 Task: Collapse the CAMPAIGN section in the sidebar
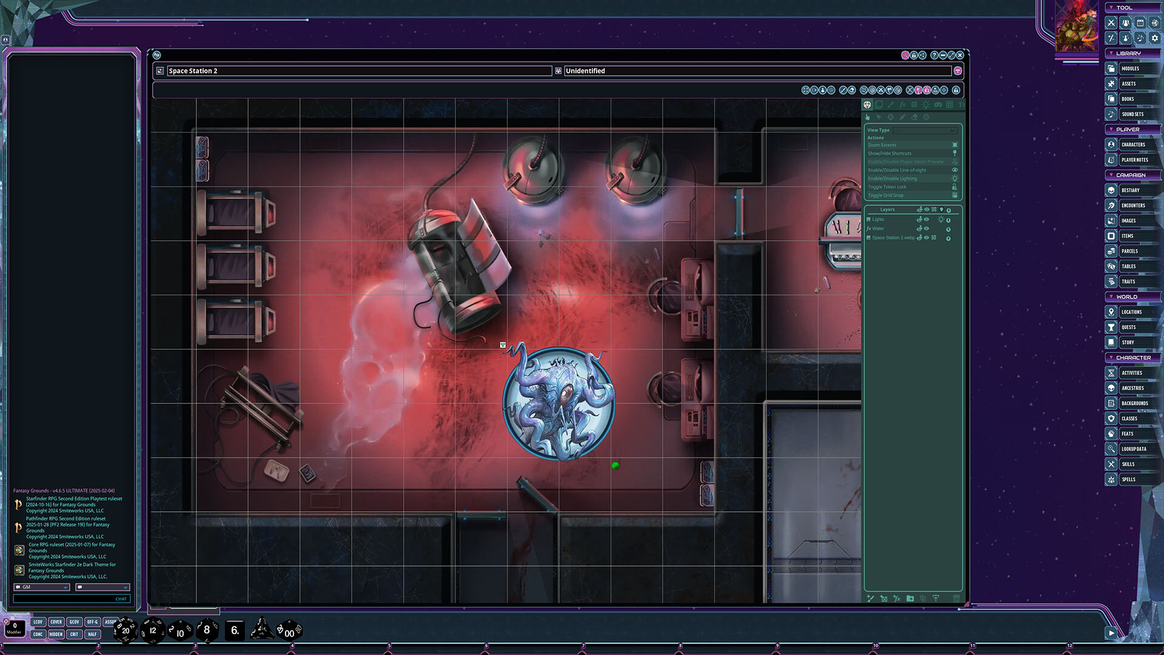coord(1112,175)
